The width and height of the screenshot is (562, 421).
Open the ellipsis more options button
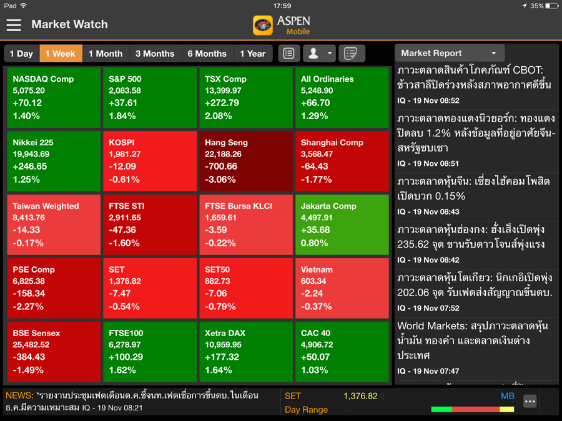[530, 401]
